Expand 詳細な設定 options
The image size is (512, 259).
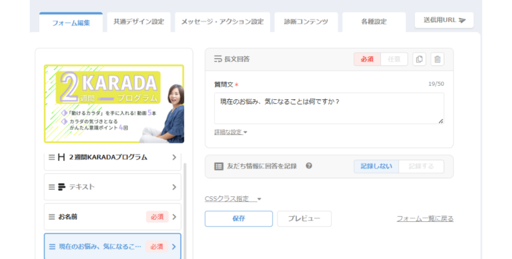coord(230,132)
